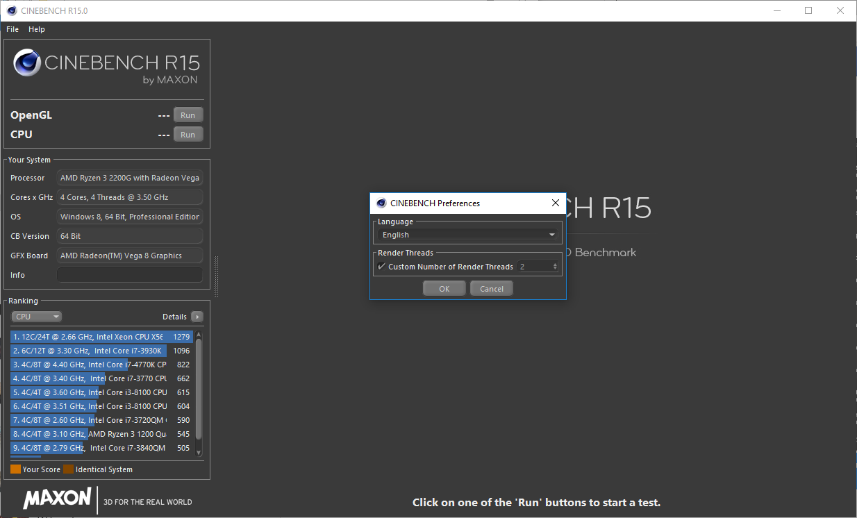Confirm preferences with OK button
The width and height of the screenshot is (857, 518).
[444, 289]
